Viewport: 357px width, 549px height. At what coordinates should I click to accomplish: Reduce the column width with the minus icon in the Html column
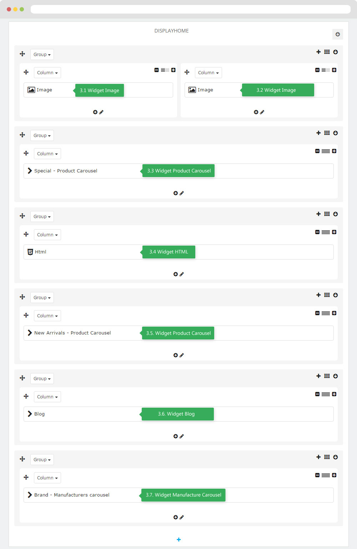317,232
